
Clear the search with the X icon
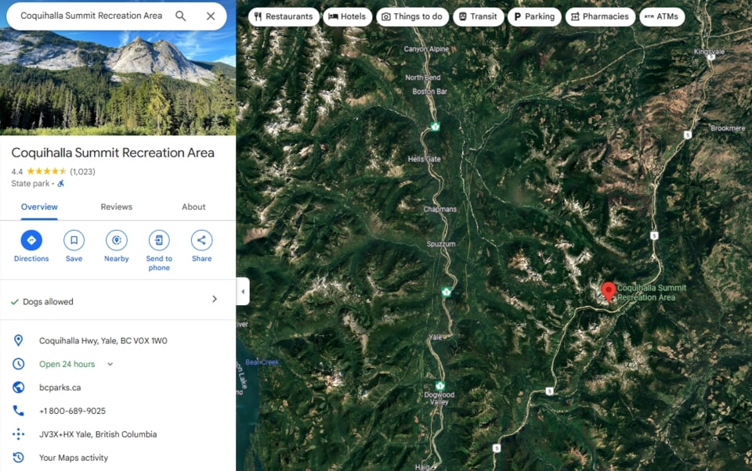tap(211, 16)
